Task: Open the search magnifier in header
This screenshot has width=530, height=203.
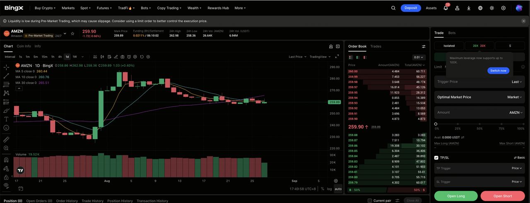Action: pos(393,8)
